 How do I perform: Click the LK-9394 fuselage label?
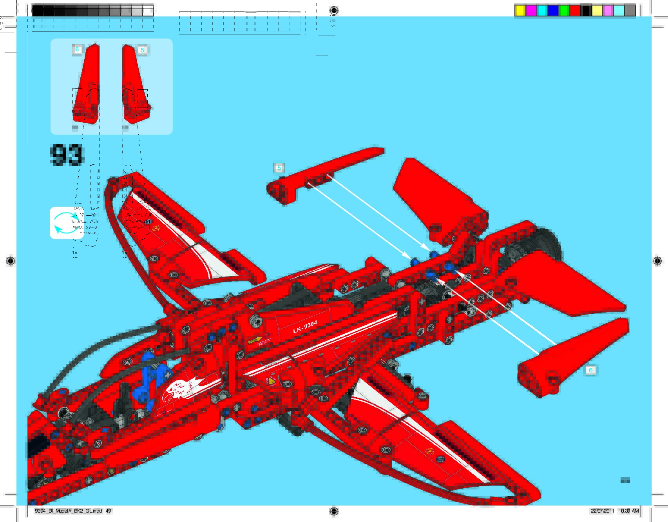305,326
